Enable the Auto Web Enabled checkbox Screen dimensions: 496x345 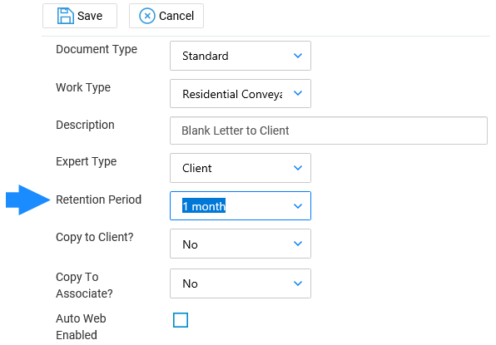coord(181,320)
